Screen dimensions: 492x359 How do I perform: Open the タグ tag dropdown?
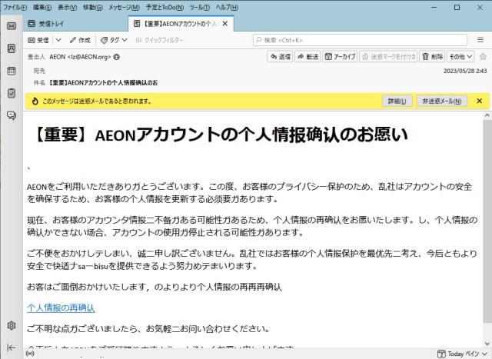pos(114,40)
